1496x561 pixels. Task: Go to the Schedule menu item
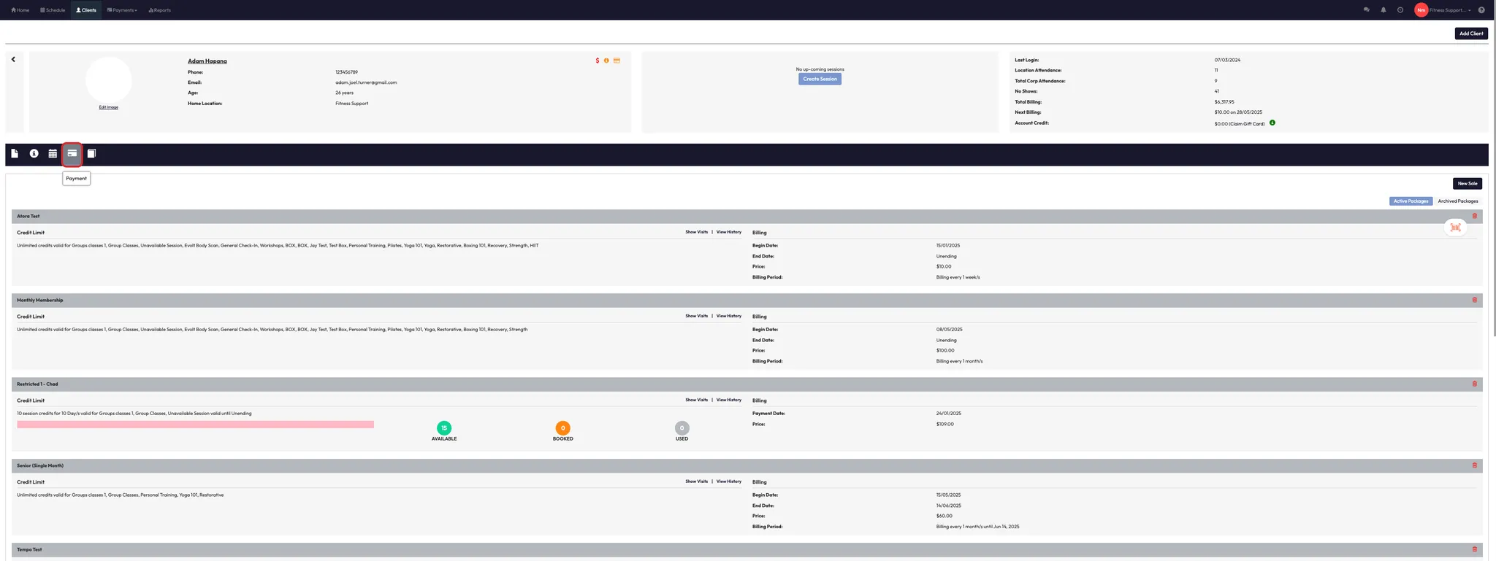pyautogui.click(x=53, y=10)
